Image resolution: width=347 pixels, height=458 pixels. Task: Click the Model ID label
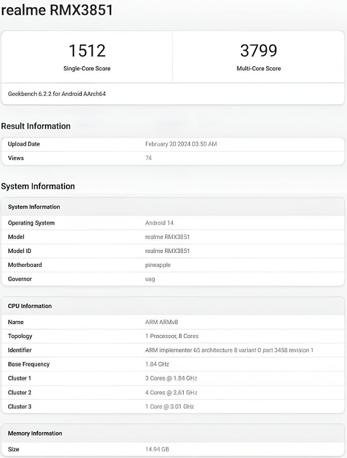[x=19, y=251]
